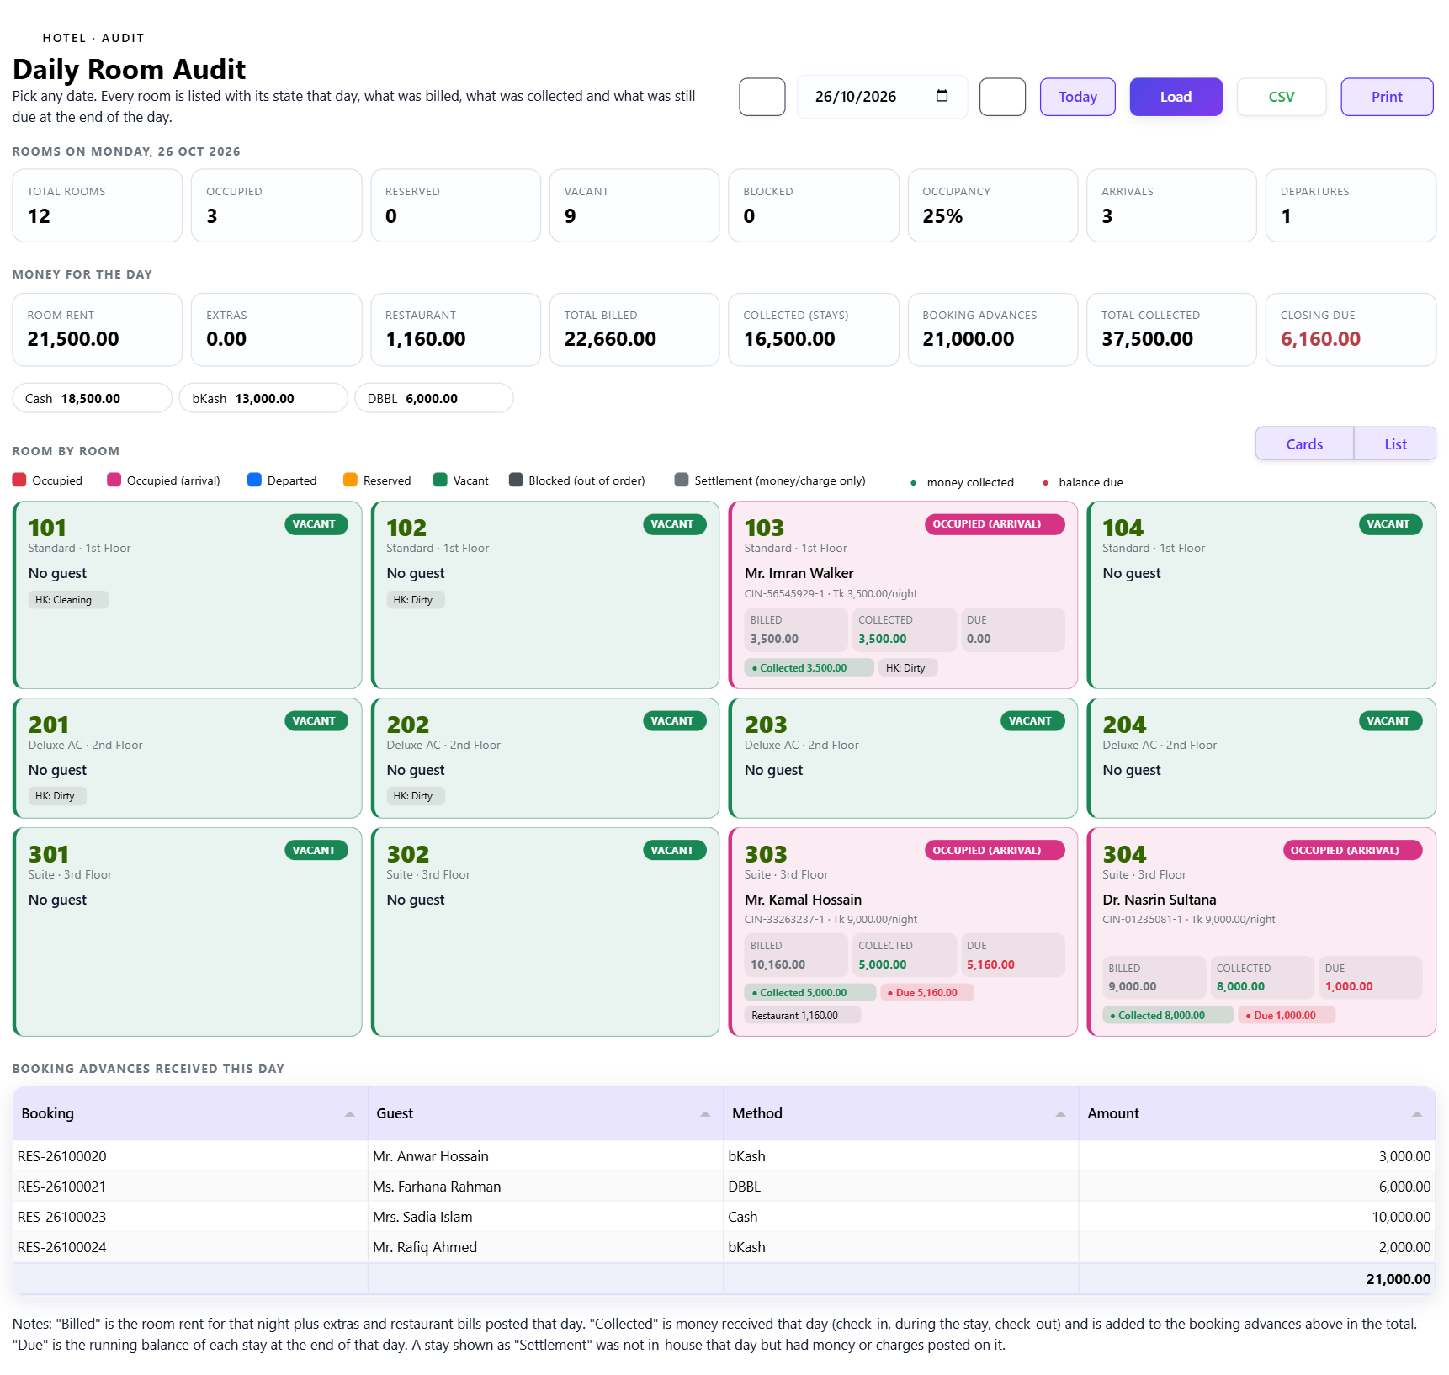Screen dimensions: 1449x1375
Task: Click the Occupancy 25% stat card
Action: [993, 206]
